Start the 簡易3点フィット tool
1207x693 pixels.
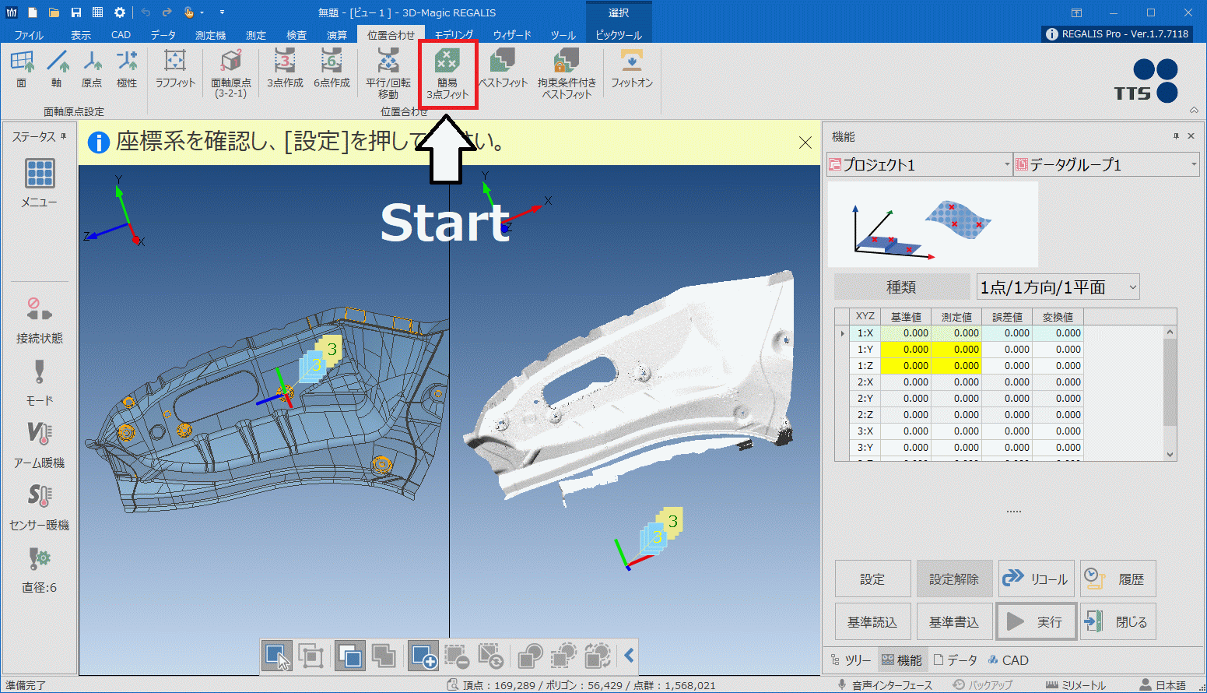click(x=447, y=74)
